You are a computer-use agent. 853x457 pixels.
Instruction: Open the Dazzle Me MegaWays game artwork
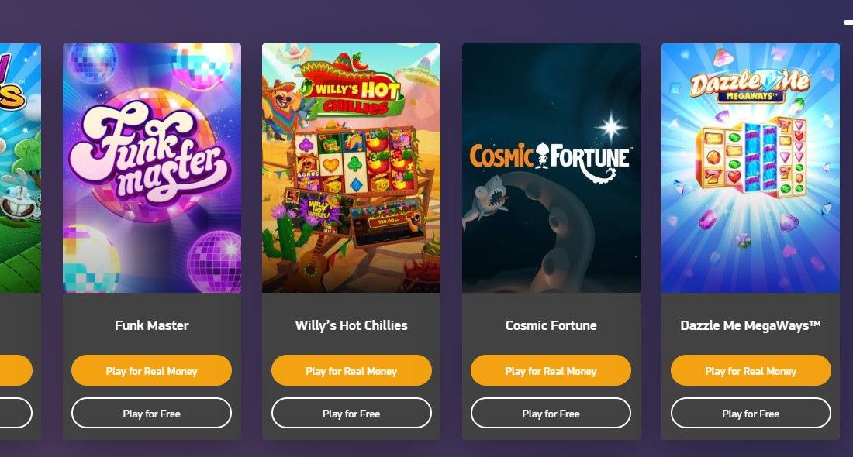pos(750,168)
